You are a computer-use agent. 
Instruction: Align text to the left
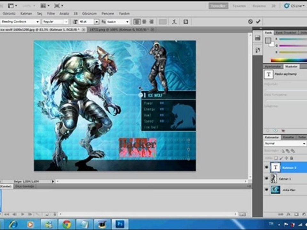pos(137,22)
